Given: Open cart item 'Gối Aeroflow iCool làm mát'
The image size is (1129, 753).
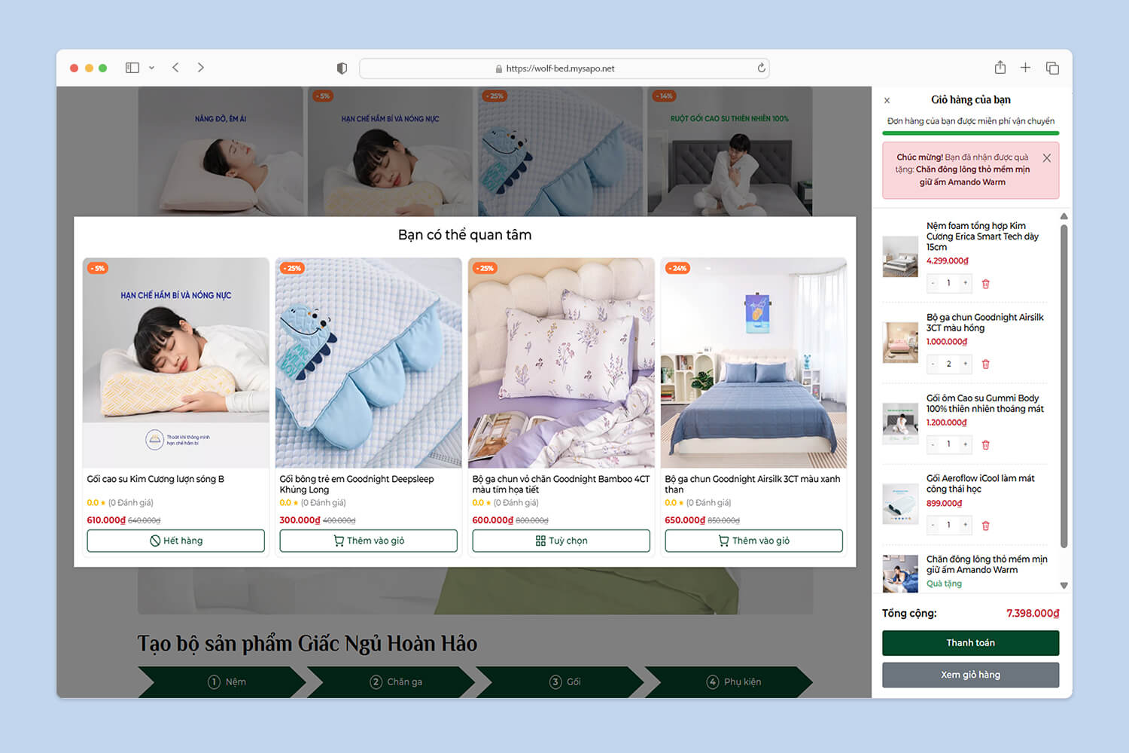Looking at the screenshot, I should click(x=981, y=483).
